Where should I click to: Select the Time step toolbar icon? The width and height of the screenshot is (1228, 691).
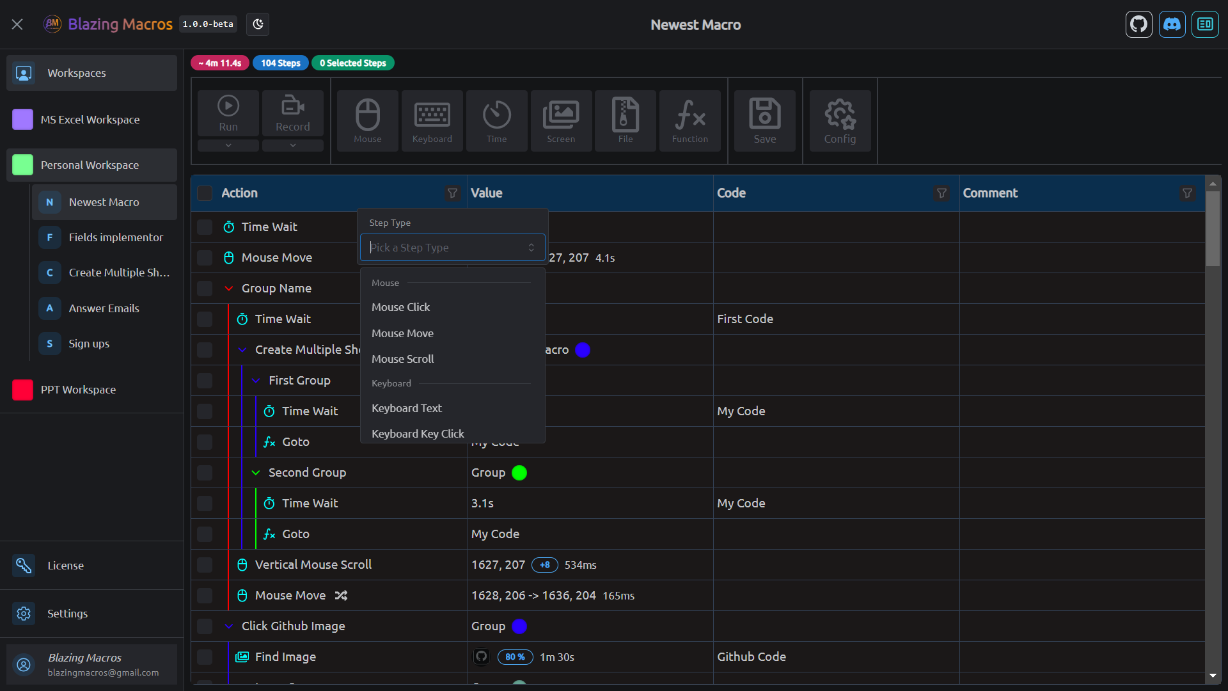click(497, 121)
